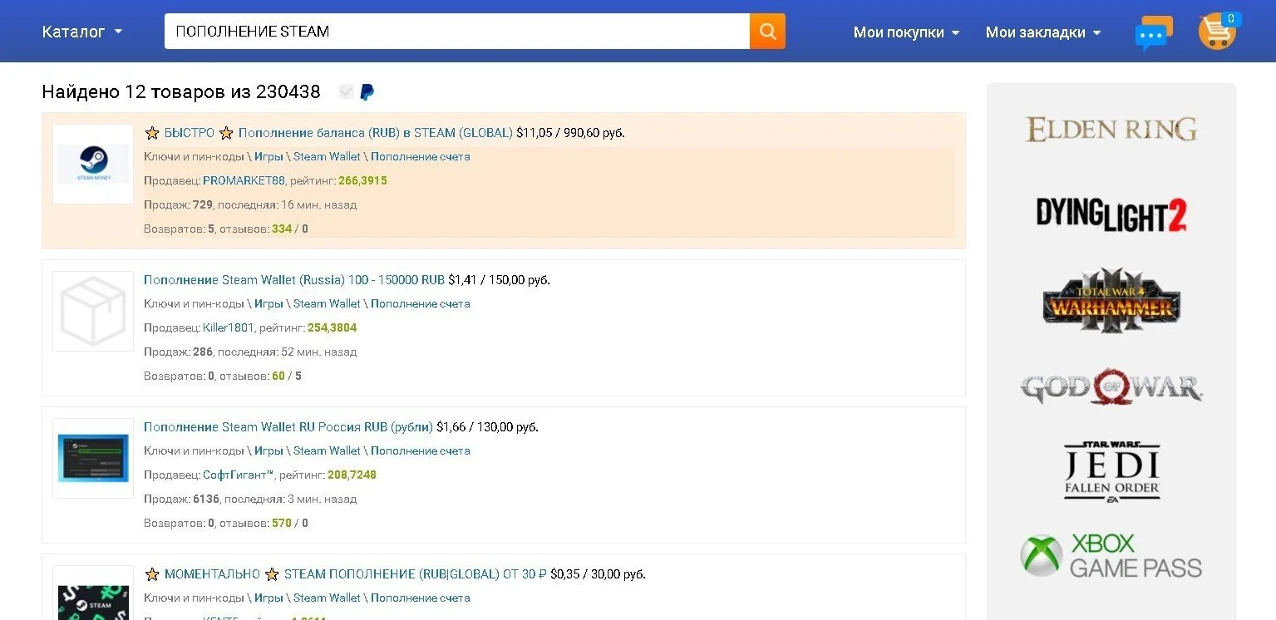The width and height of the screenshot is (1276, 620).
Task: Open Steam Wallet category in СофтГигант listing
Action: [x=327, y=450]
